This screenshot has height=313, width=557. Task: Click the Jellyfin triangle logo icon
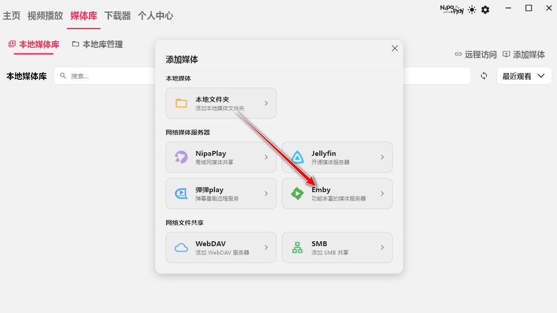(x=297, y=157)
